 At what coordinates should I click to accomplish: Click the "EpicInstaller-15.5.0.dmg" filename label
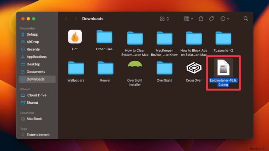tap(223, 83)
